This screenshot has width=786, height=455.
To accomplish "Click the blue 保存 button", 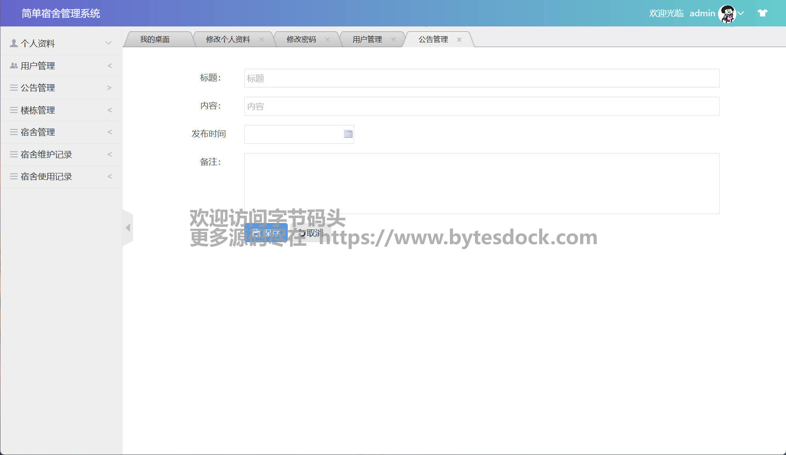I will point(266,233).
